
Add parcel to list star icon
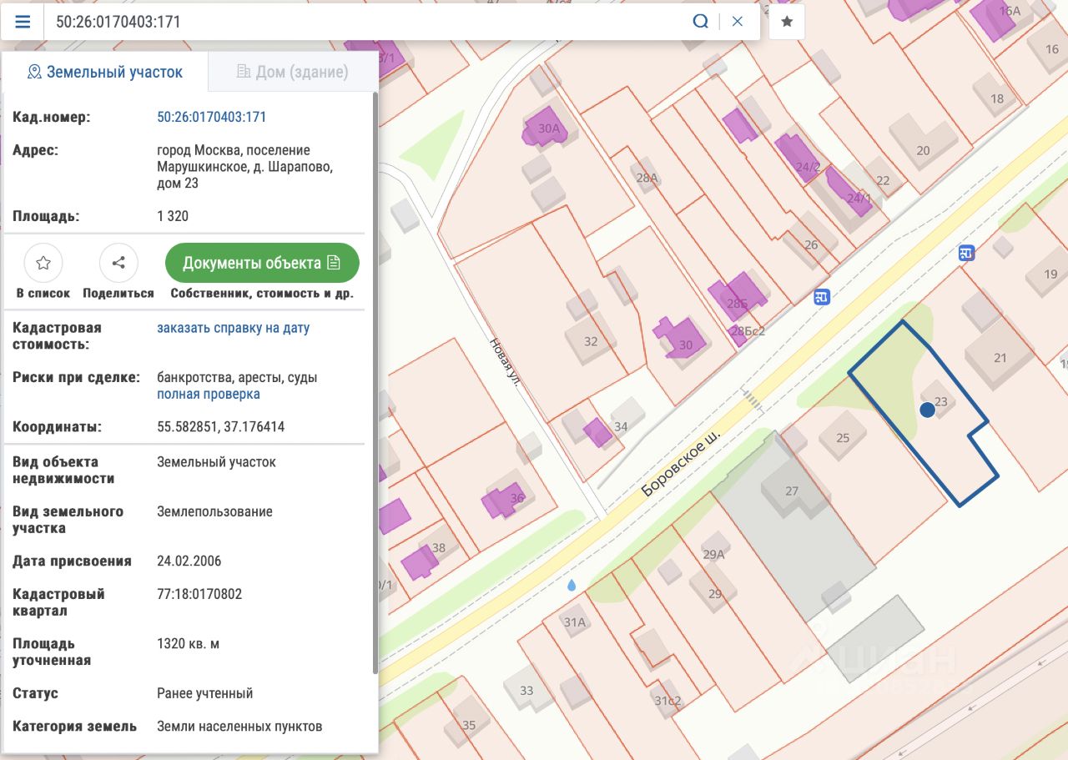pos(43,264)
